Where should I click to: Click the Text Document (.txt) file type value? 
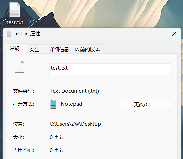click(x=74, y=91)
